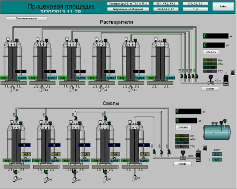The image size is (237, 189).
Task: Click АЗОТ value field 2
Action: coord(217,160)
